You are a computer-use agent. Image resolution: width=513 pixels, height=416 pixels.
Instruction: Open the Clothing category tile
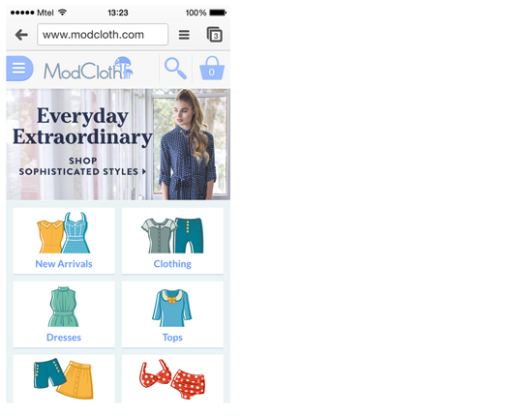click(x=172, y=241)
